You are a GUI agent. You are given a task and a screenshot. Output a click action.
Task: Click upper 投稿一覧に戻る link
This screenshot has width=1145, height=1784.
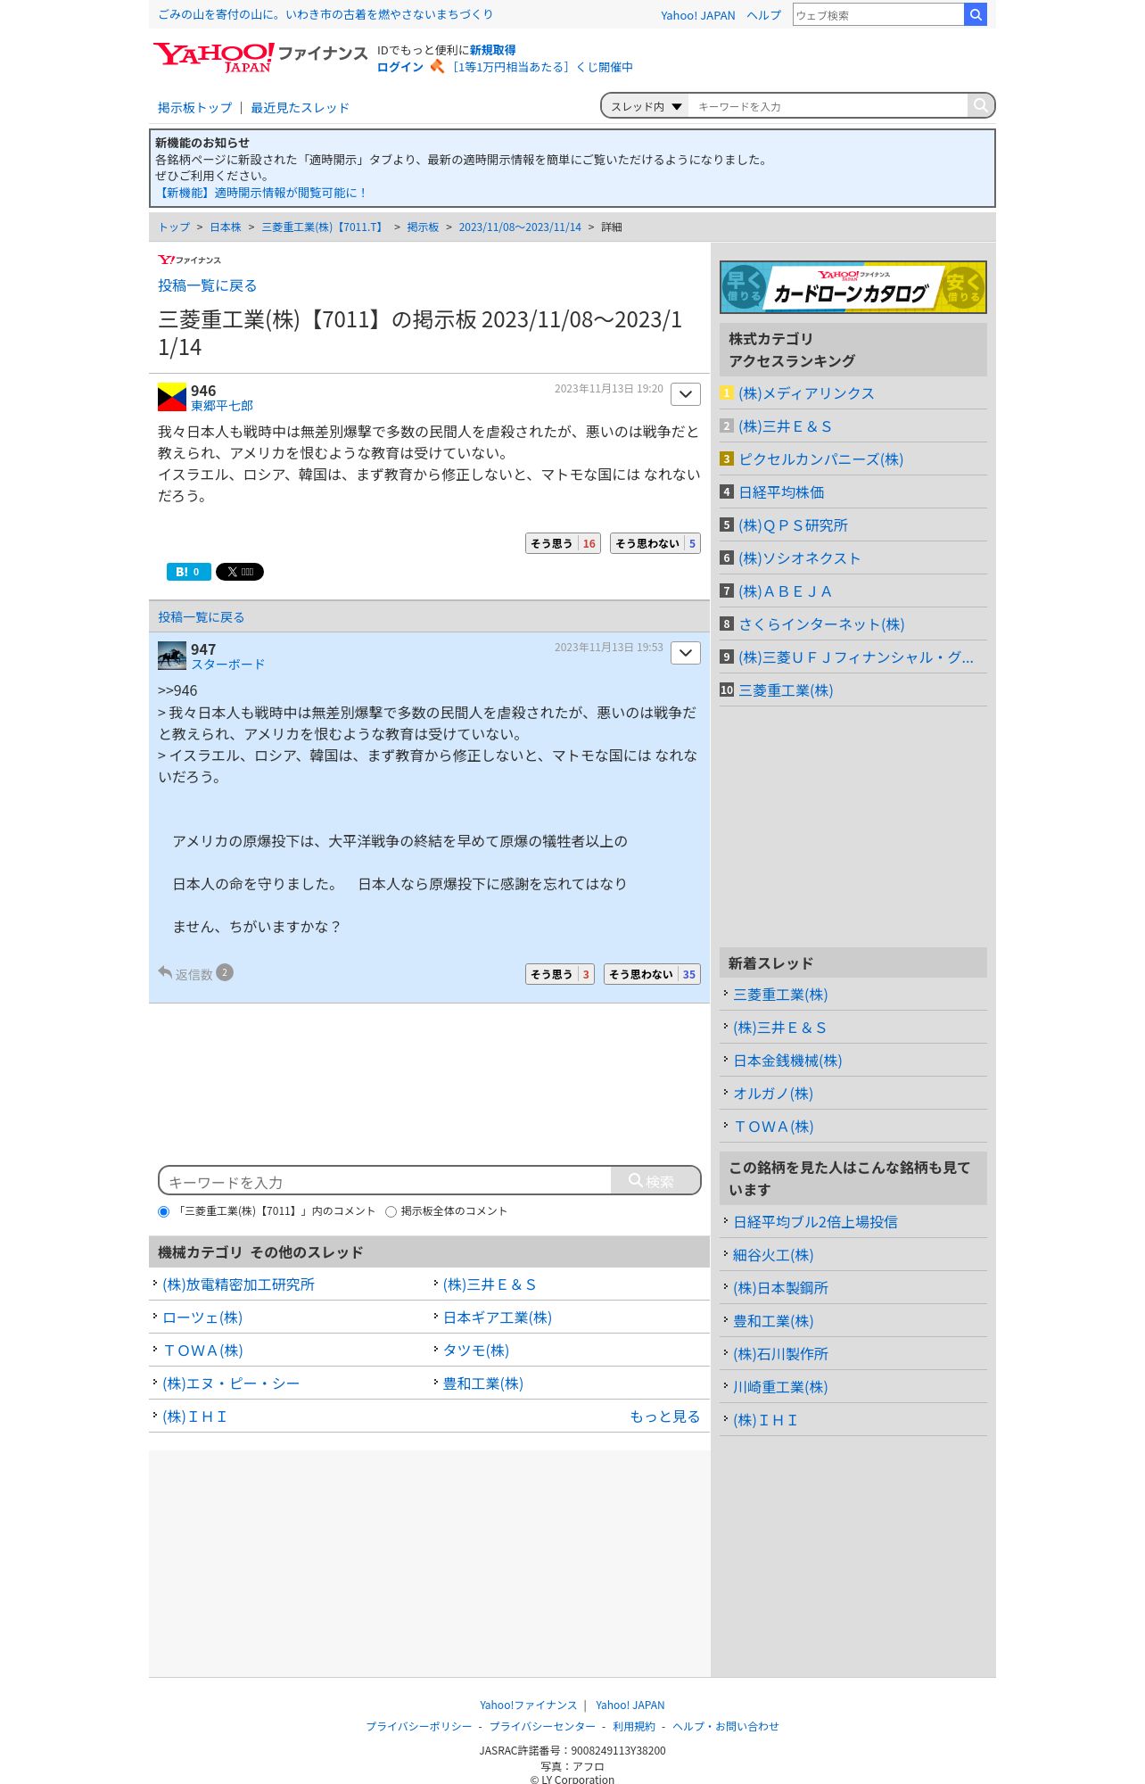tap(208, 285)
